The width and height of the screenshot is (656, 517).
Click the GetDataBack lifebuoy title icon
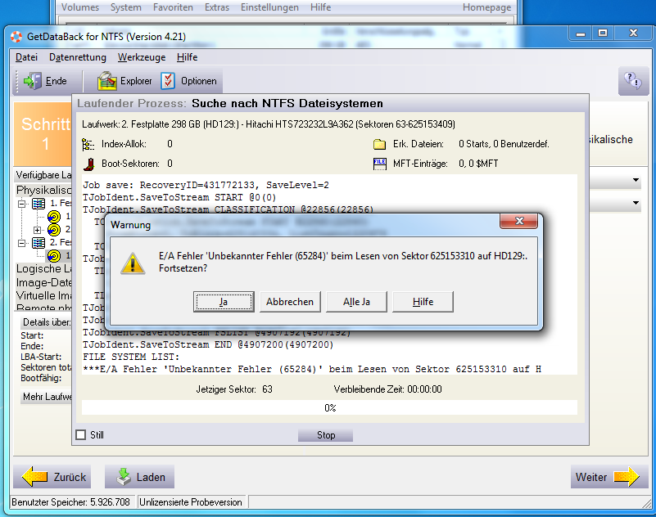pos(16,37)
